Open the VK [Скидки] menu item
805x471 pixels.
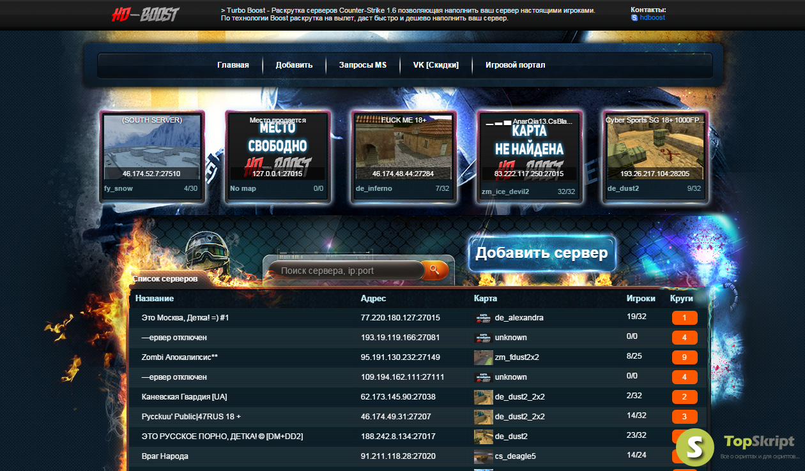coord(436,65)
